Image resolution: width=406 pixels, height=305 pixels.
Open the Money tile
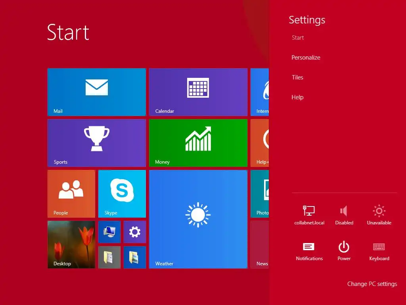(198, 143)
